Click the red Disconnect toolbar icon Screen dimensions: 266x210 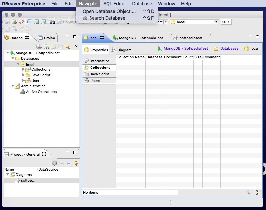point(22,22)
